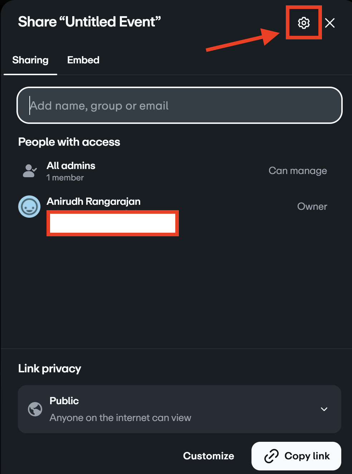
Task: Open share settings gear icon
Action: pos(304,23)
